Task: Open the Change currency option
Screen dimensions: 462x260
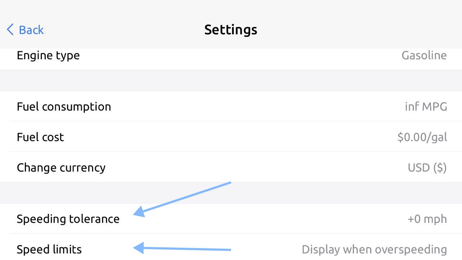Action: [x=61, y=168]
